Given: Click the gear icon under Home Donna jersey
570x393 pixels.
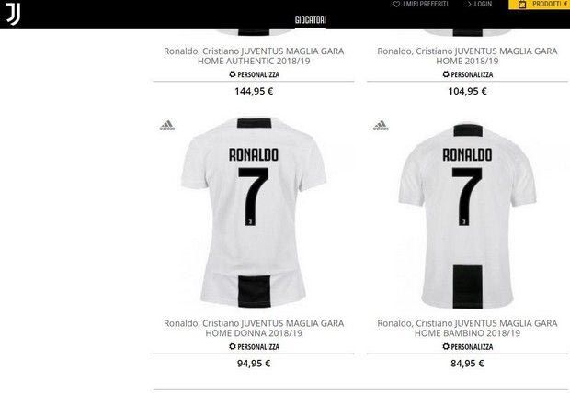Looking at the screenshot, I should [233, 346].
